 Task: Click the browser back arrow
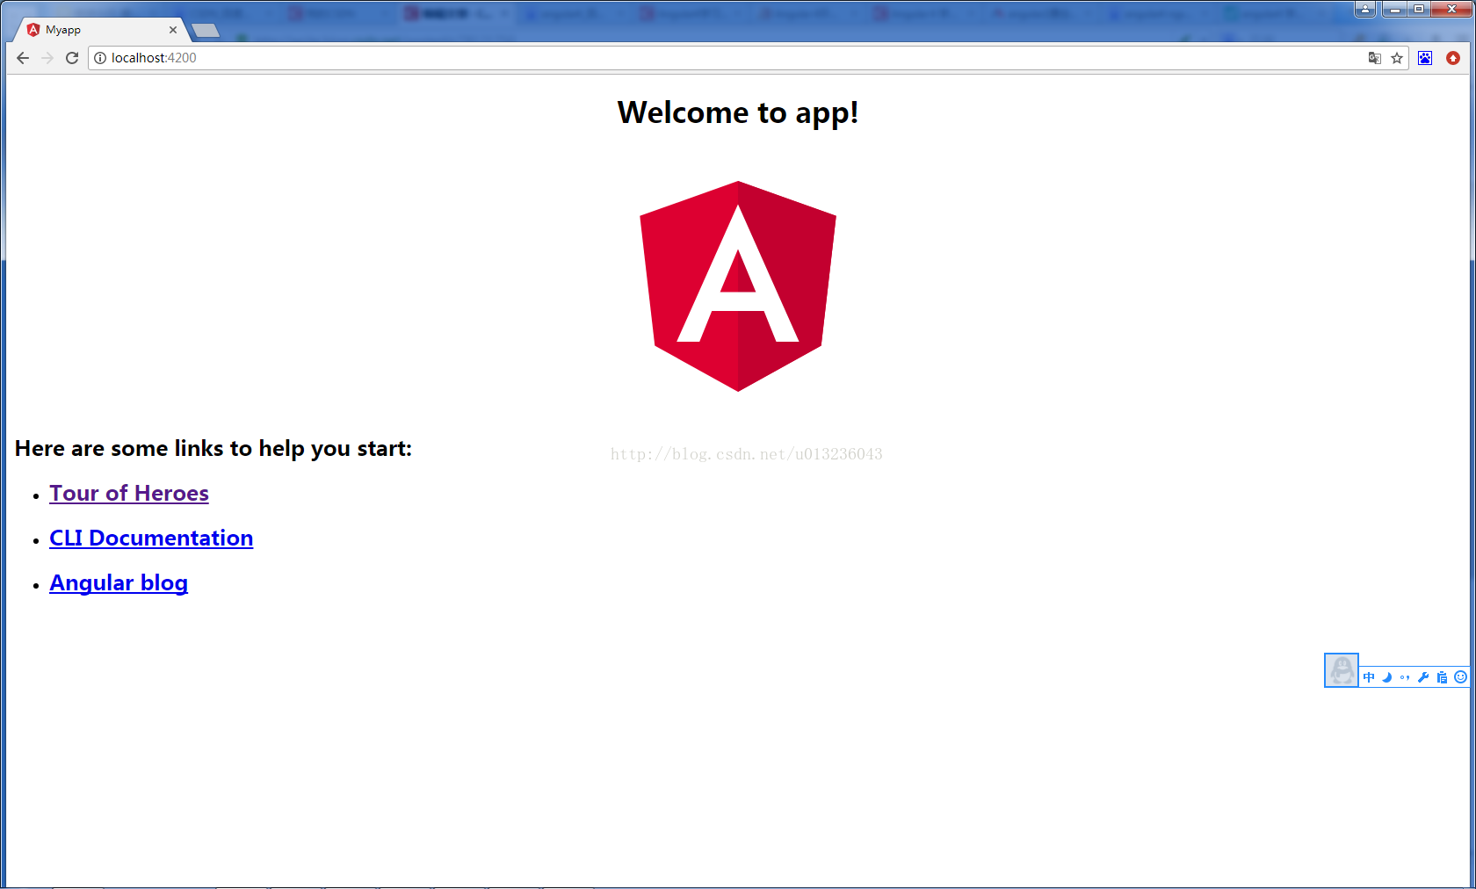click(23, 58)
